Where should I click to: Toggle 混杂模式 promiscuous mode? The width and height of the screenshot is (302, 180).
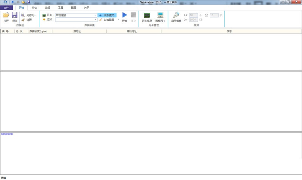coord(107,15)
